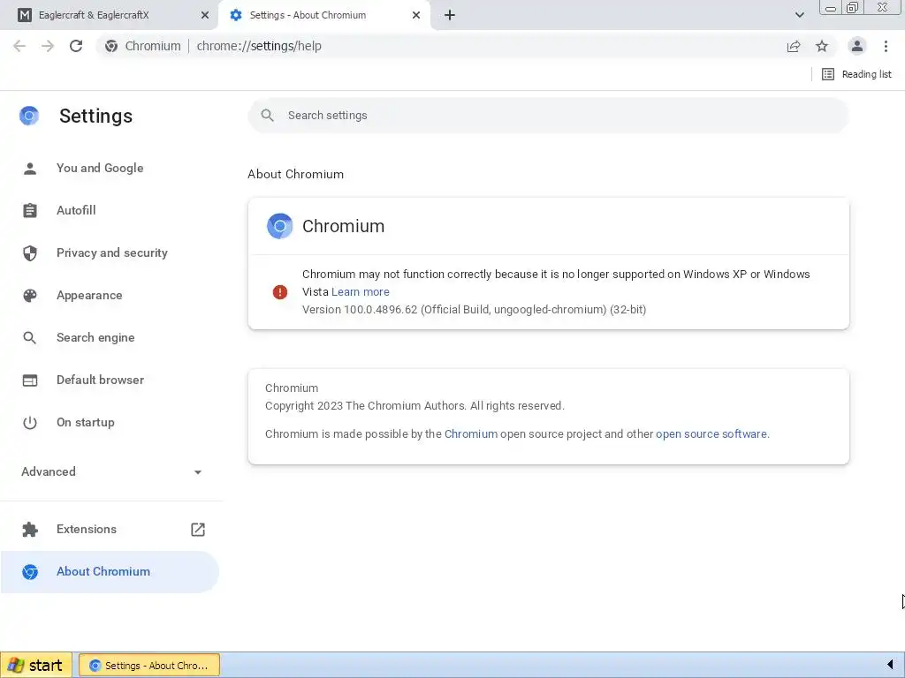Follow the Learn more link
905x678 pixels.
(x=361, y=292)
